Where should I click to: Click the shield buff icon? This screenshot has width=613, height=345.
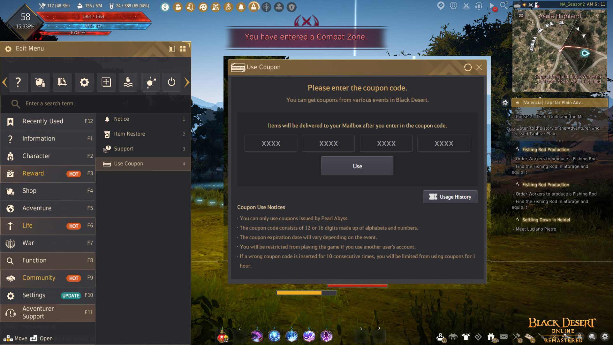pyautogui.click(x=291, y=7)
